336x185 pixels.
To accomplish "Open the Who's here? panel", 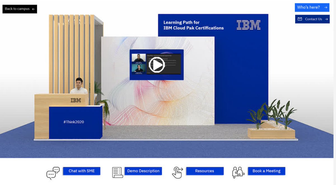I will pyautogui.click(x=312, y=8).
